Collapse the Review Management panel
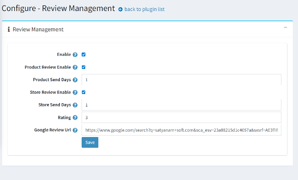The height and width of the screenshot is (180, 298). (x=285, y=27)
